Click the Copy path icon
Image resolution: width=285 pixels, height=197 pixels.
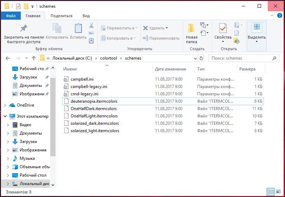[91, 33]
